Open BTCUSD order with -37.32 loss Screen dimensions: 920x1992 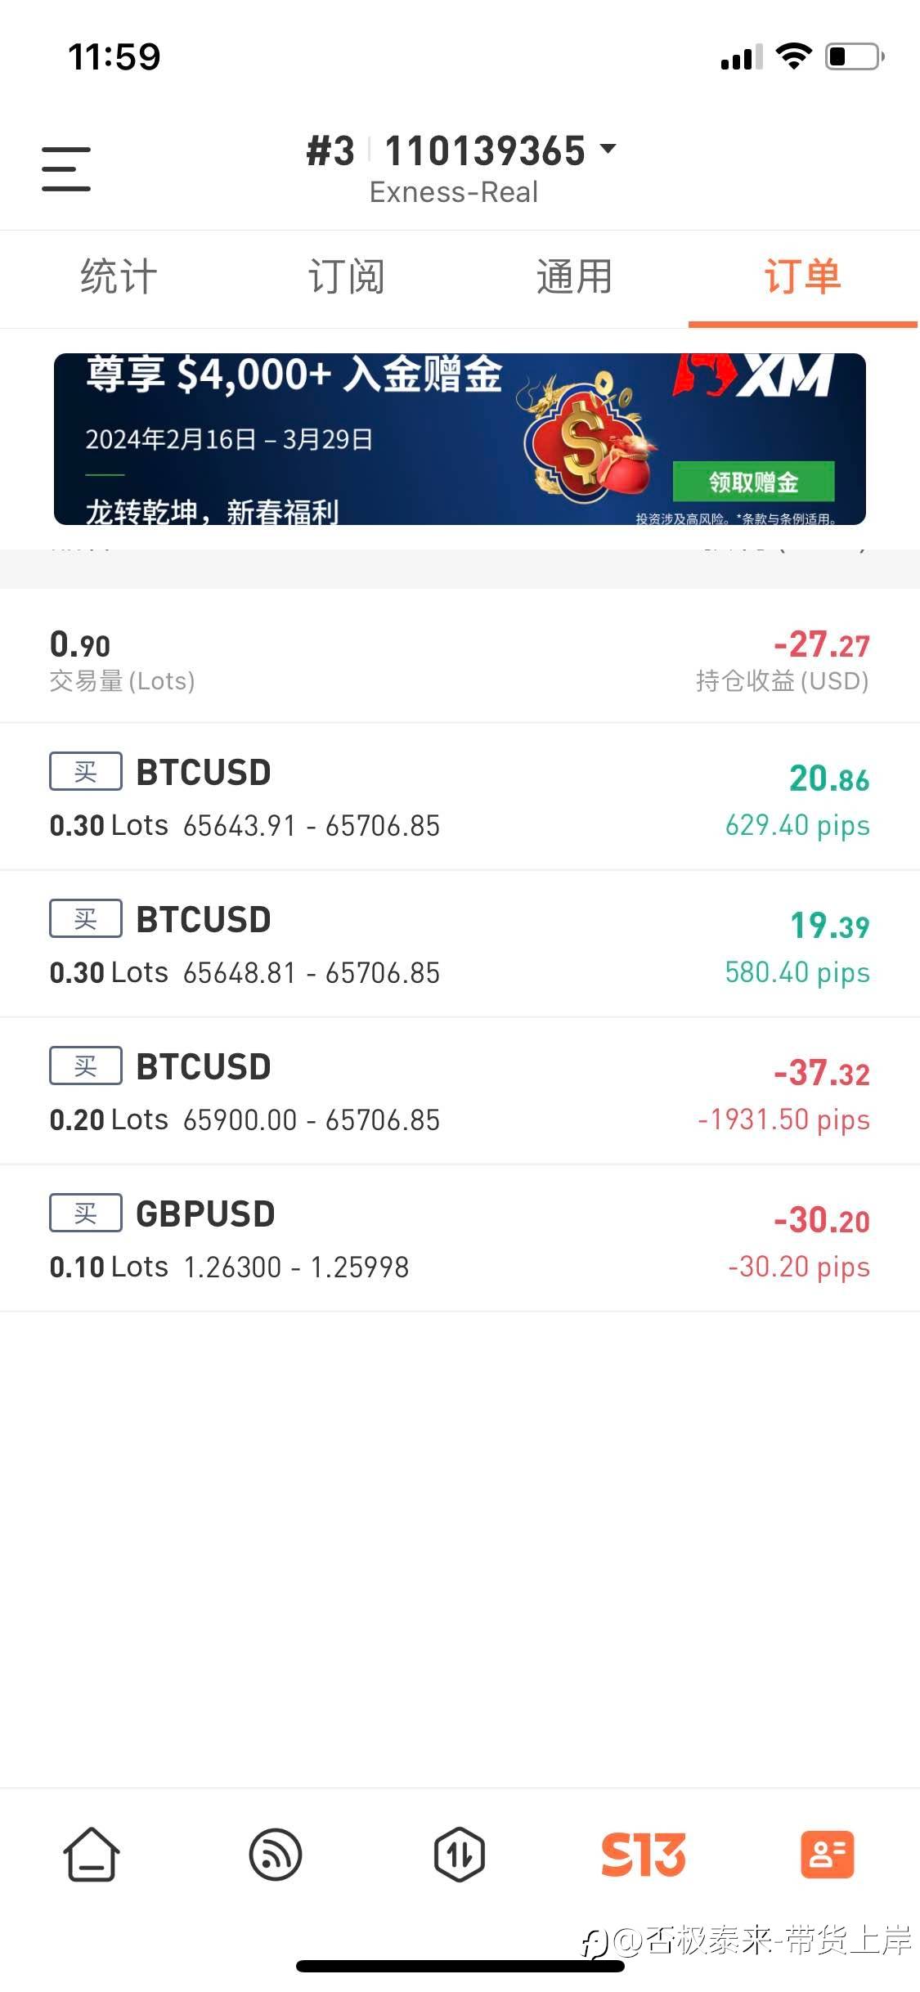[460, 1092]
